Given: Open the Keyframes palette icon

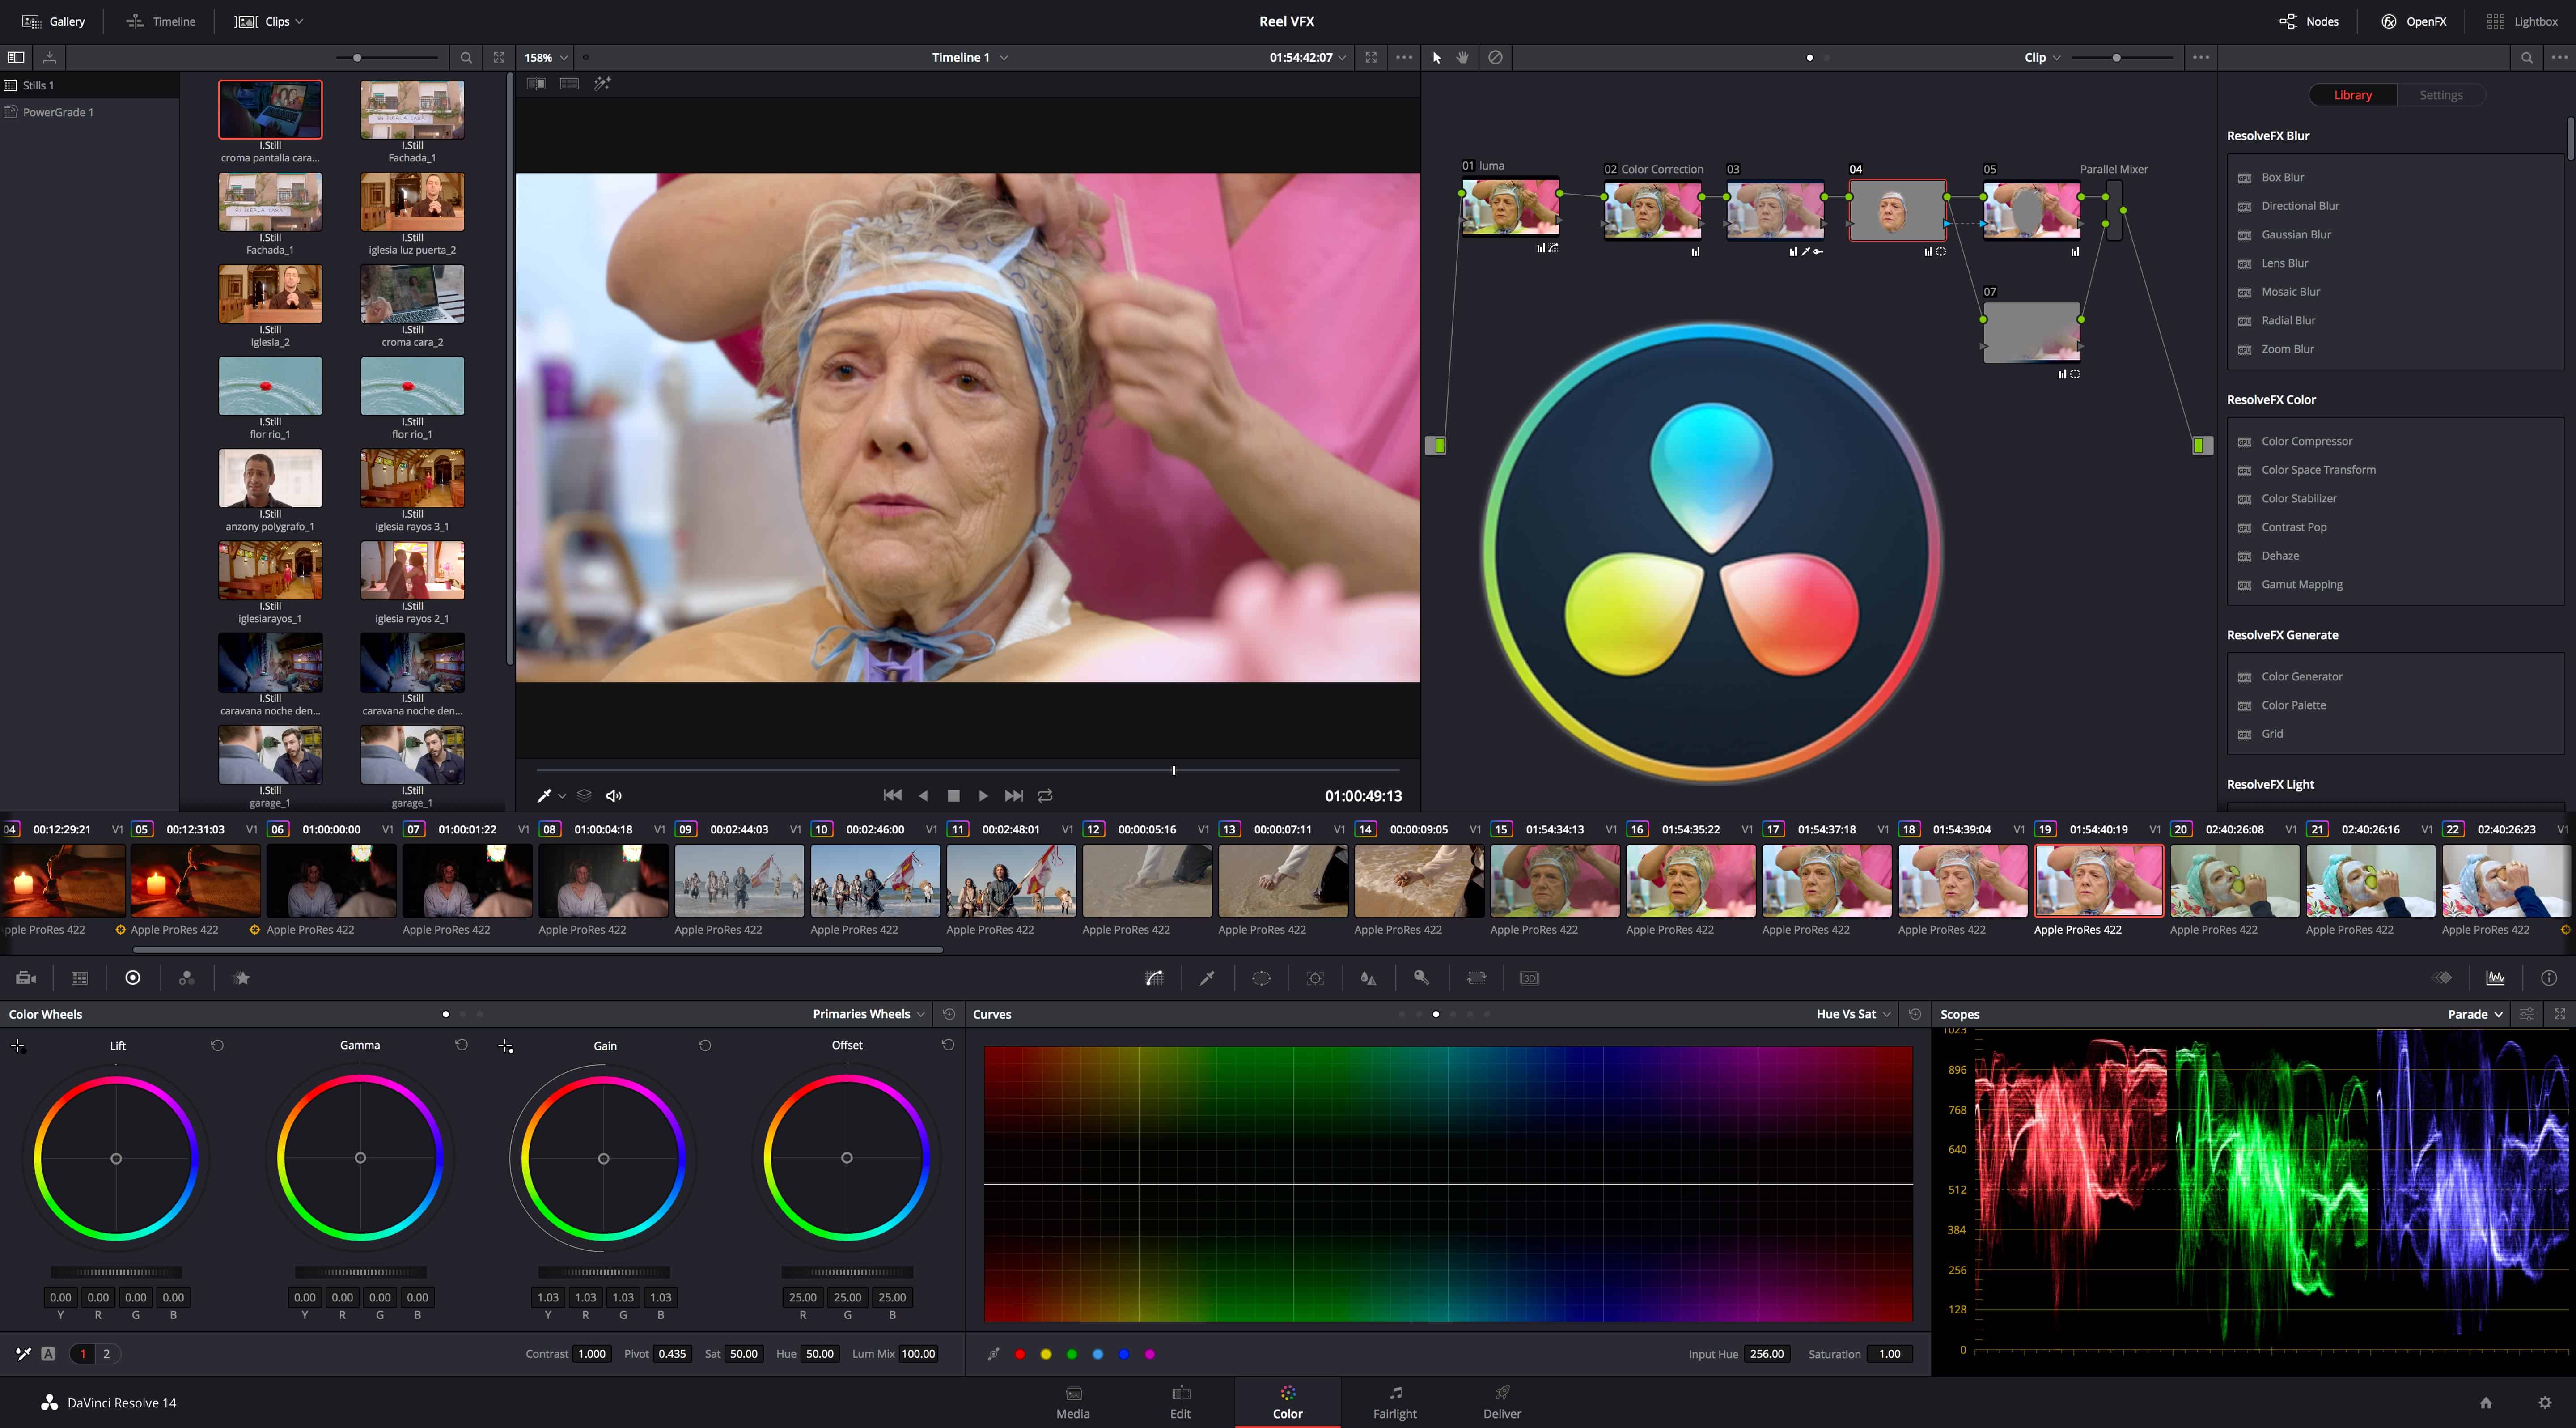Looking at the screenshot, I should pos(2442,978).
